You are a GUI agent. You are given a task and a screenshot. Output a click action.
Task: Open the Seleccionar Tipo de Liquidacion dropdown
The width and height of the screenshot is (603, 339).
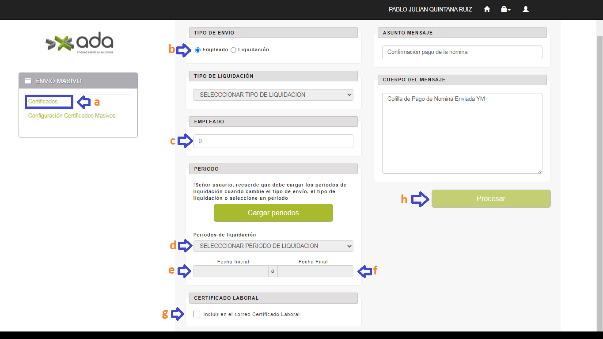point(273,95)
